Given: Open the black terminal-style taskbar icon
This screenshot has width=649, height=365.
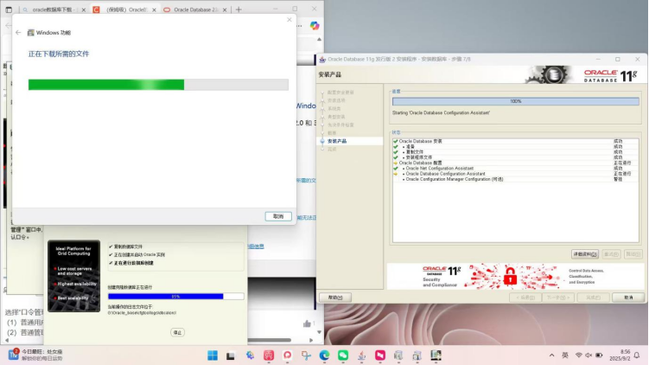Looking at the screenshot, I should 231,355.
